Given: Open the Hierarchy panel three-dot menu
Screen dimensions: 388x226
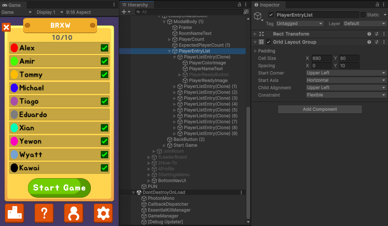Looking at the screenshot, I should [x=246, y=4].
